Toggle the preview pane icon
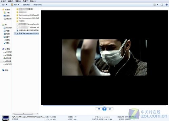Image resolution: width=169 pixels, height=121 pixels. click(x=162, y=5)
